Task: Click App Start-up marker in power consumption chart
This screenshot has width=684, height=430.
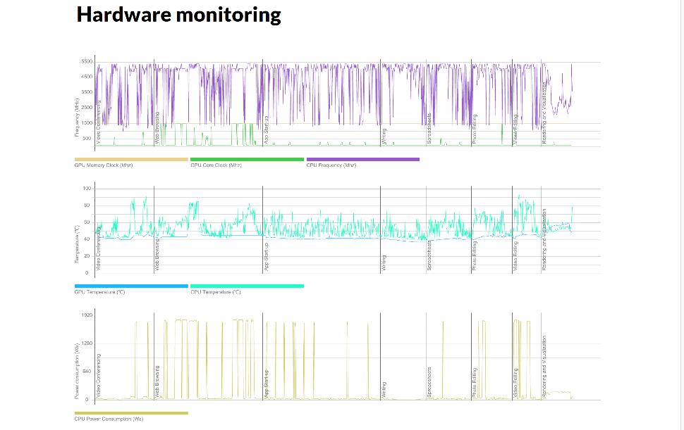Action: pos(266,384)
